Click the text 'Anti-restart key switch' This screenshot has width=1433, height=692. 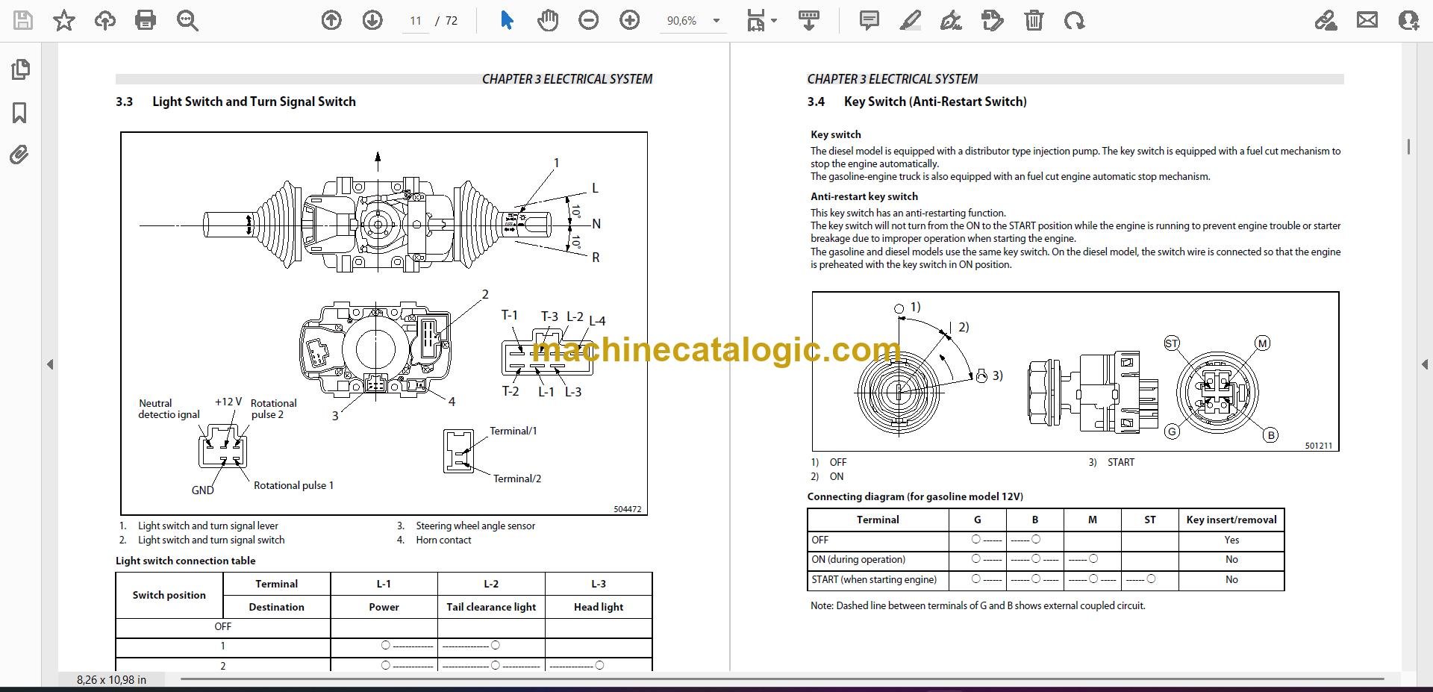864,196
